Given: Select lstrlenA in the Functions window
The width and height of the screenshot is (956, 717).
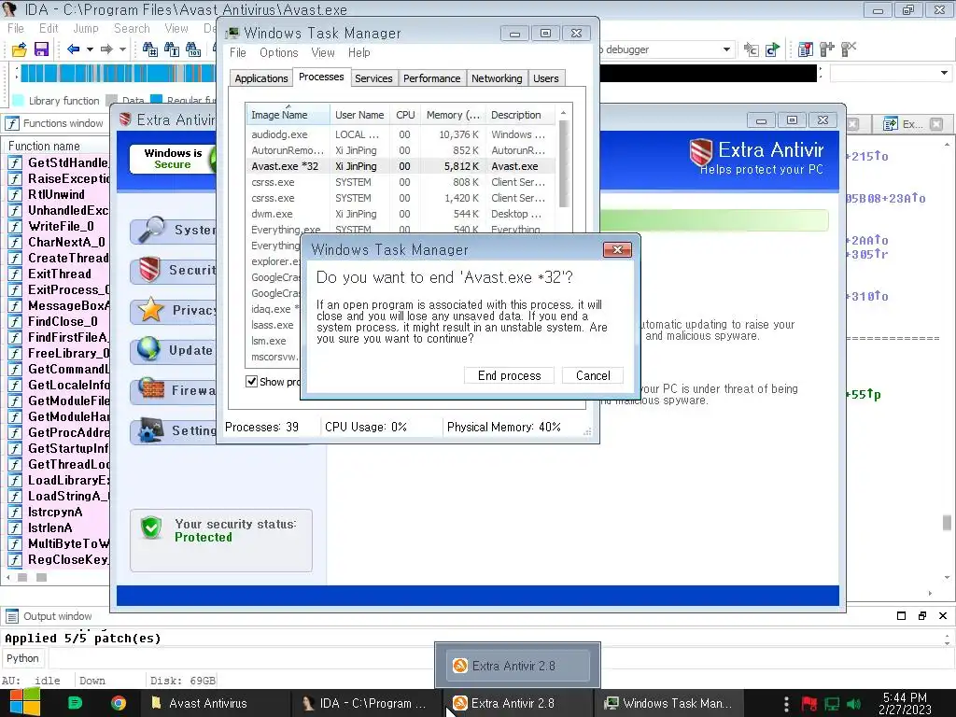Looking at the screenshot, I should point(59,528).
